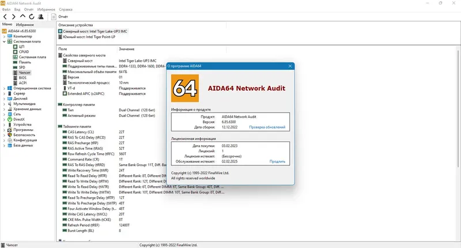Image resolution: width=461 pixels, height=248 pixels.
Task: Expand the Дисплей tree node
Action: [4, 99]
